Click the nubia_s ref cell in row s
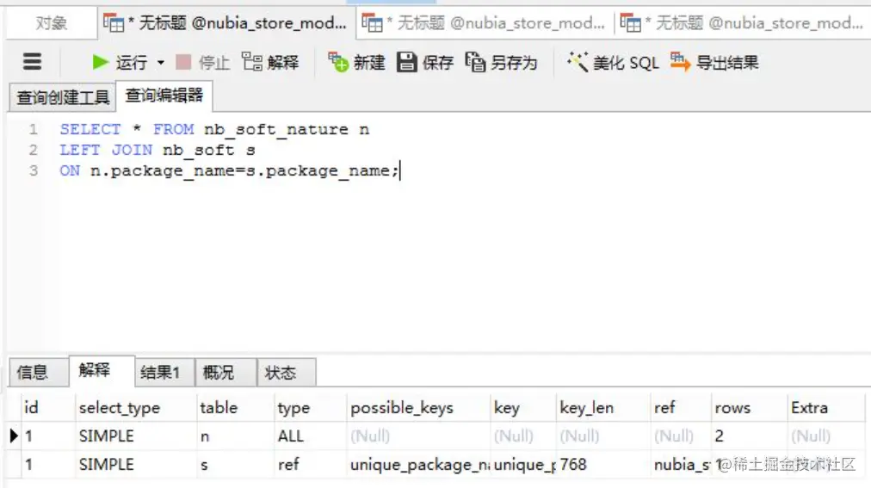 click(681, 465)
